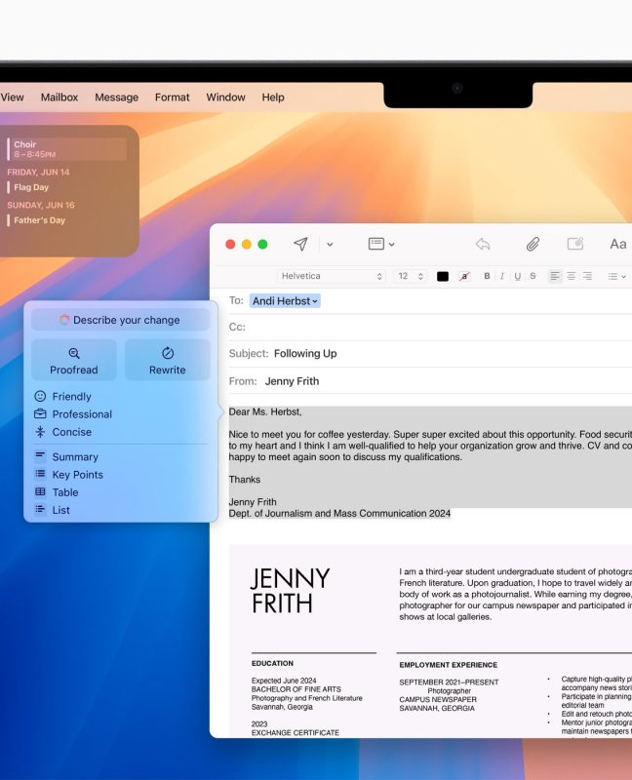Image resolution: width=632 pixels, height=780 pixels.
Task: Click EMPLOYMENT EXPERIENCE heading in resume
Action: (448, 665)
